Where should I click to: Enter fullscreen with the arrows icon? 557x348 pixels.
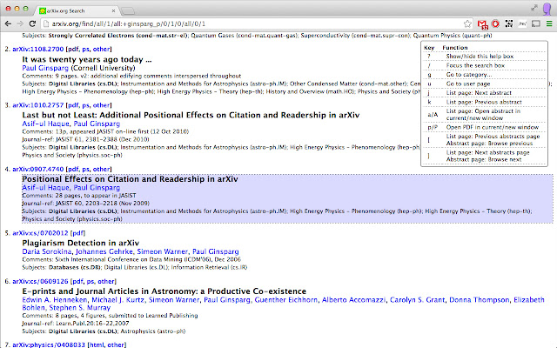pyautogui.click(x=534, y=8)
